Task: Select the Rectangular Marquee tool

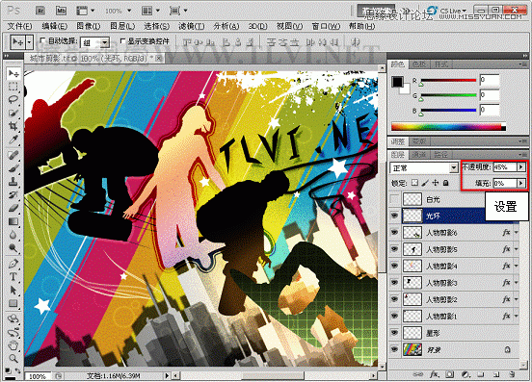Action: (13, 87)
